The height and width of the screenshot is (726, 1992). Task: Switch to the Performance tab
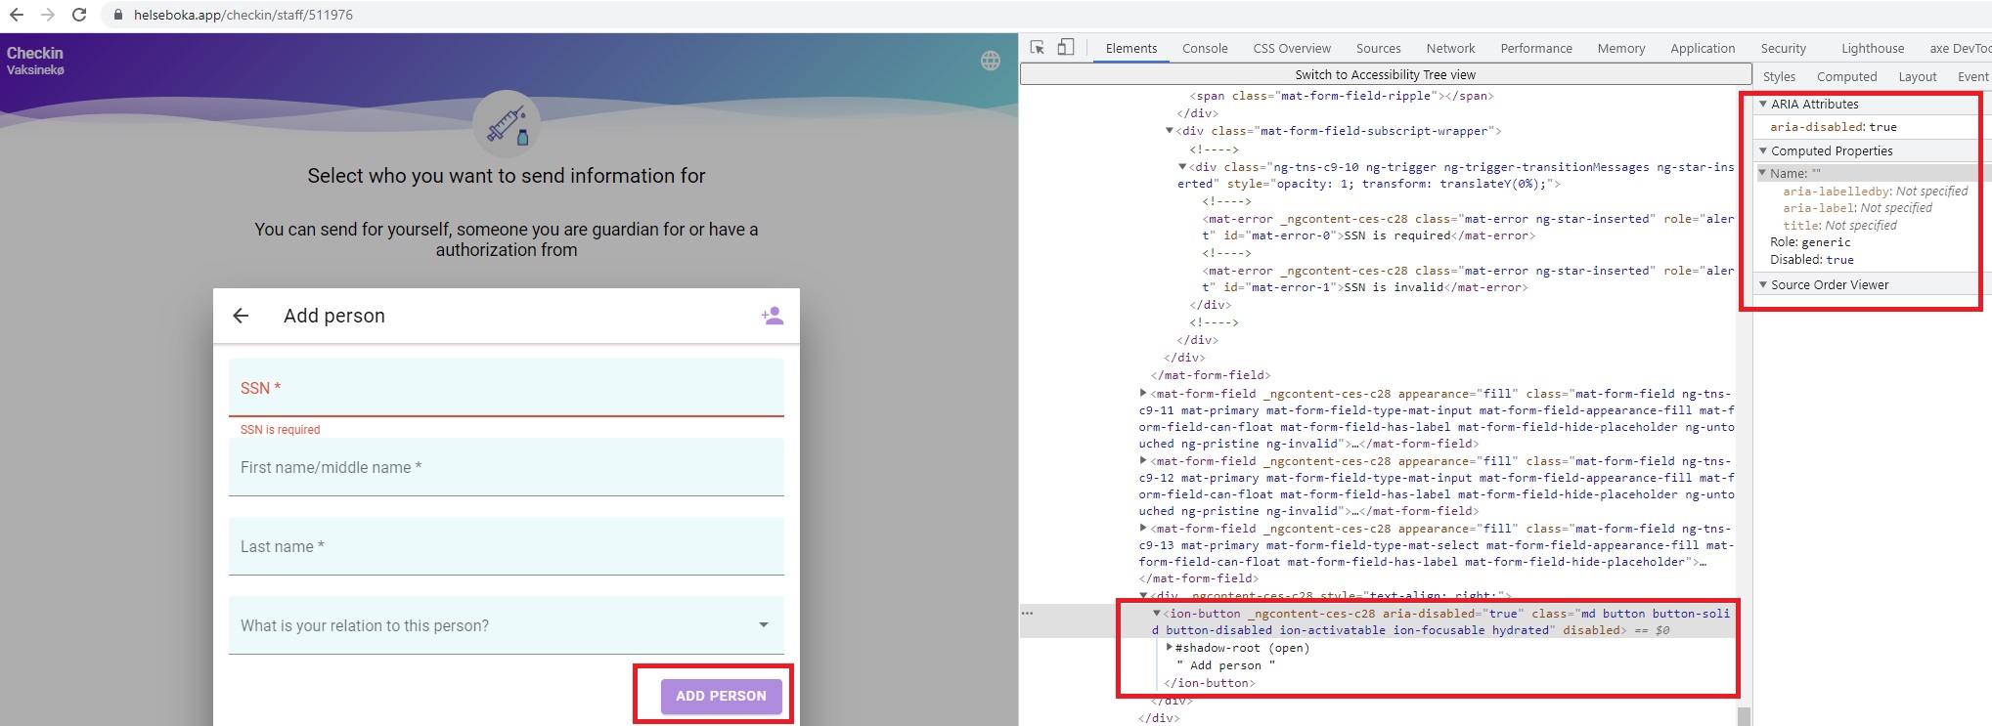[1536, 48]
